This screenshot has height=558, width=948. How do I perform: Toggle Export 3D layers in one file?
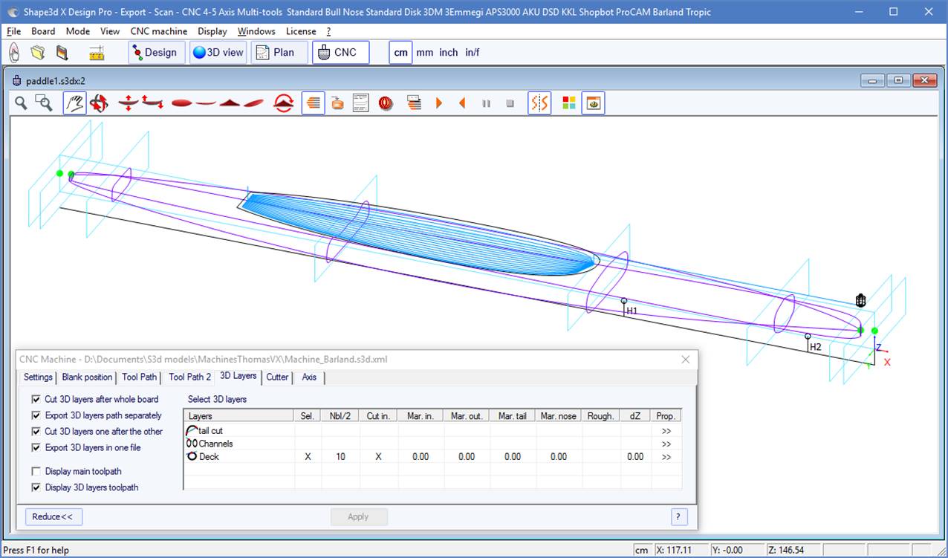click(36, 447)
